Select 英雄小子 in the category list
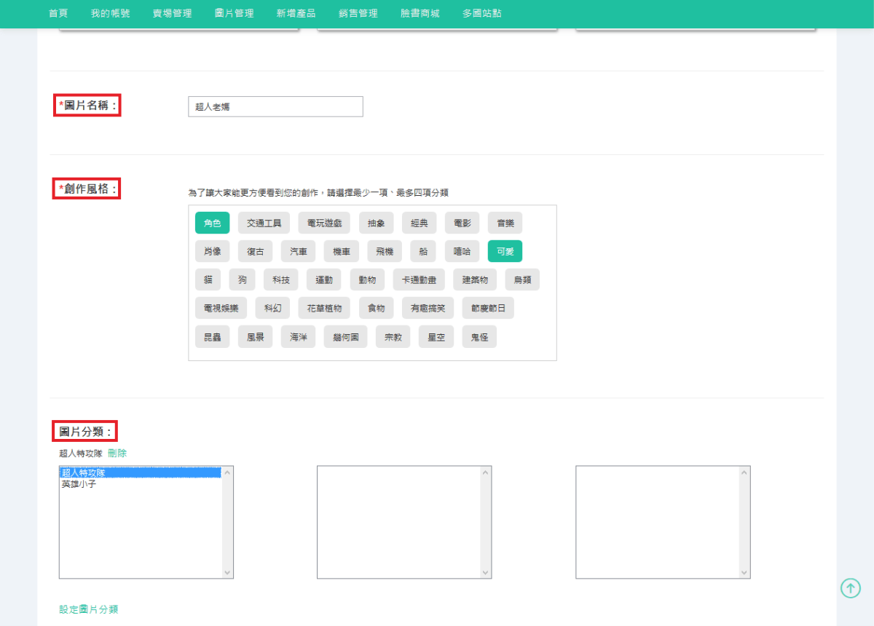Screen dimensions: 874x626 (79, 484)
